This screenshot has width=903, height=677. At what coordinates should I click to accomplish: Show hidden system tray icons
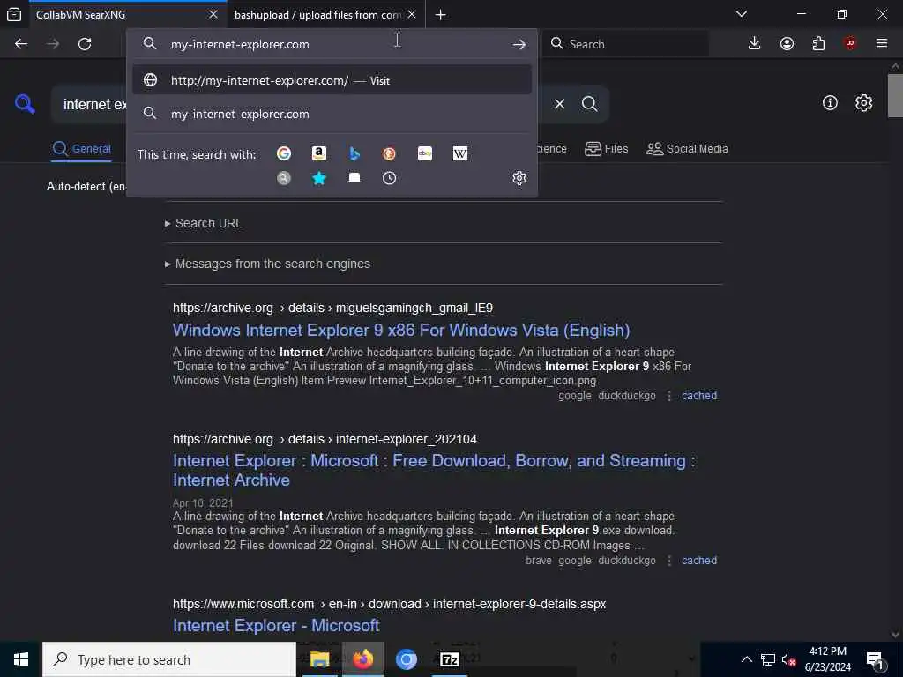(x=746, y=659)
